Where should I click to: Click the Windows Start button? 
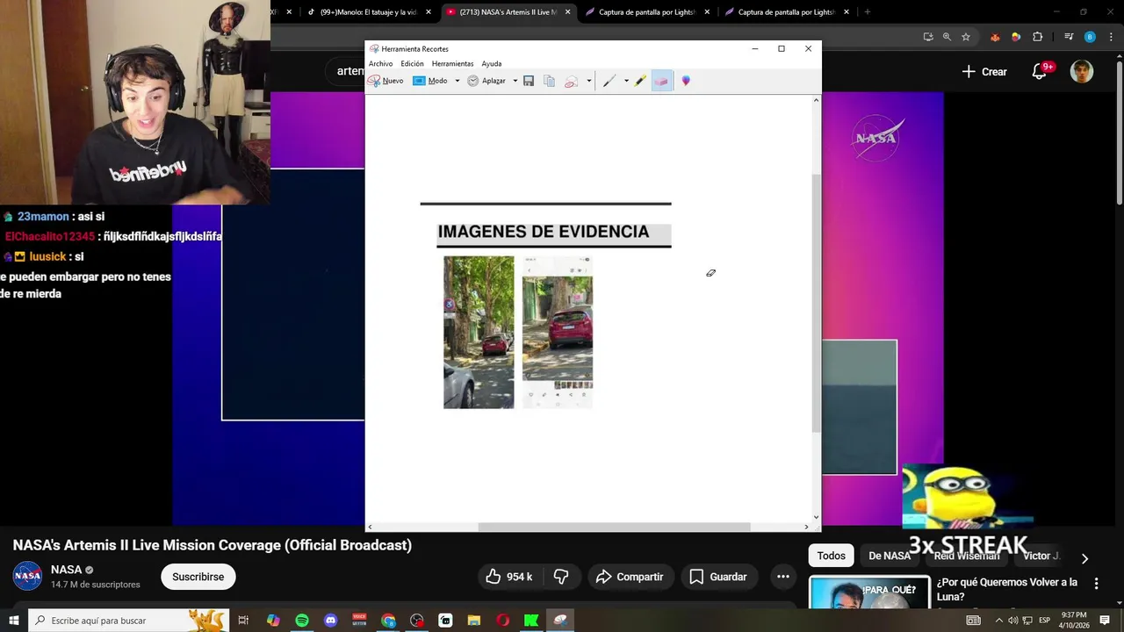[x=13, y=621]
